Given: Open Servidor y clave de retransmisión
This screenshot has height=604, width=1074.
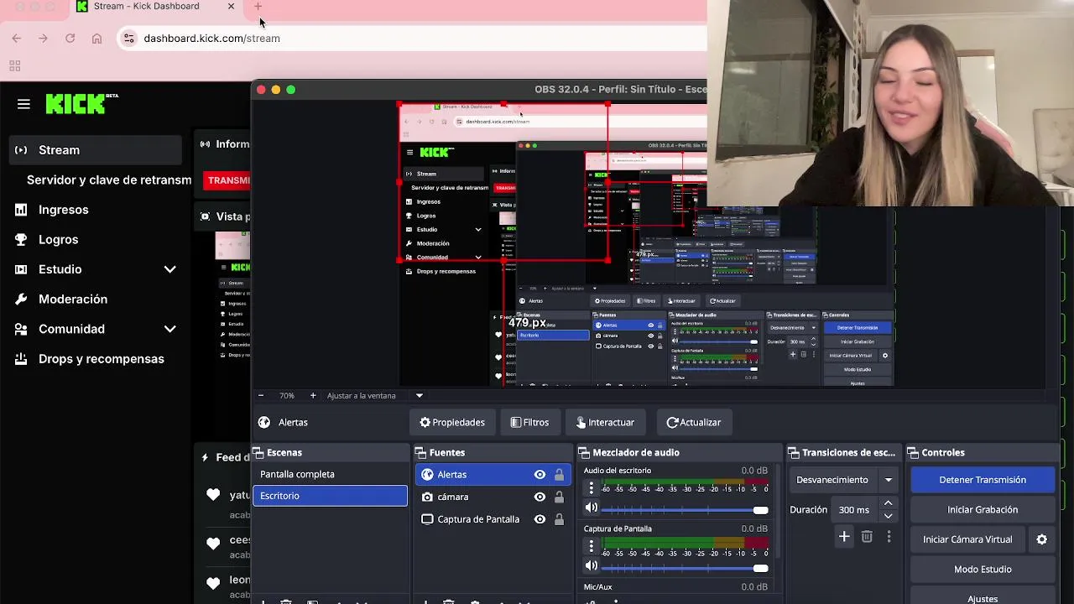Looking at the screenshot, I should (x=109, y=180).
